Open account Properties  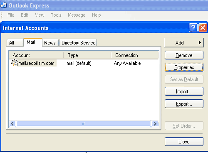pos(184,67)
